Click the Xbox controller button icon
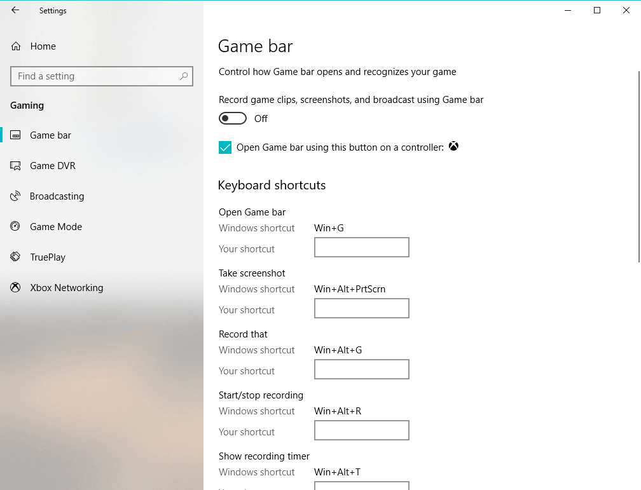Screen dimensions: 641x490 [453, 146]
